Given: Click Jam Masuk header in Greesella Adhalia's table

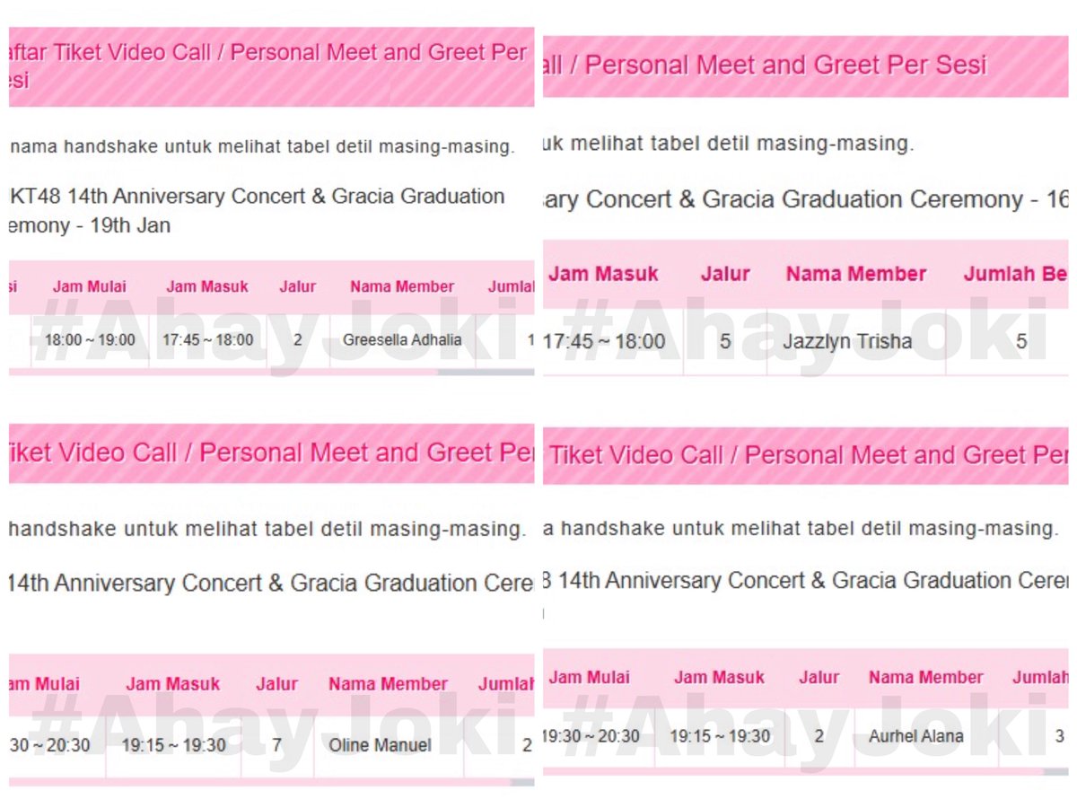Looking at the screenshot, I should click(207, 287).
